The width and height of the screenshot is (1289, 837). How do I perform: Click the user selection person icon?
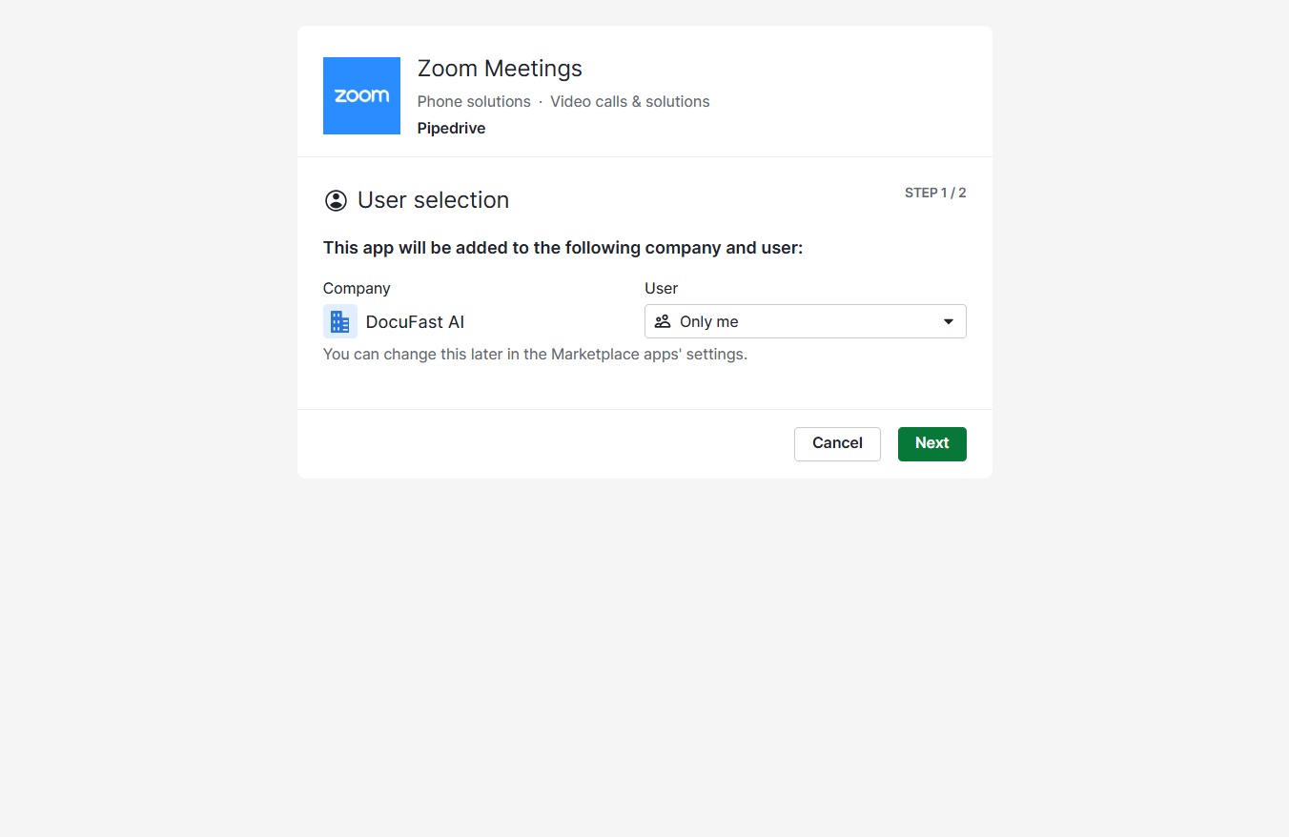pyautogui.click(x=336, y=200)
